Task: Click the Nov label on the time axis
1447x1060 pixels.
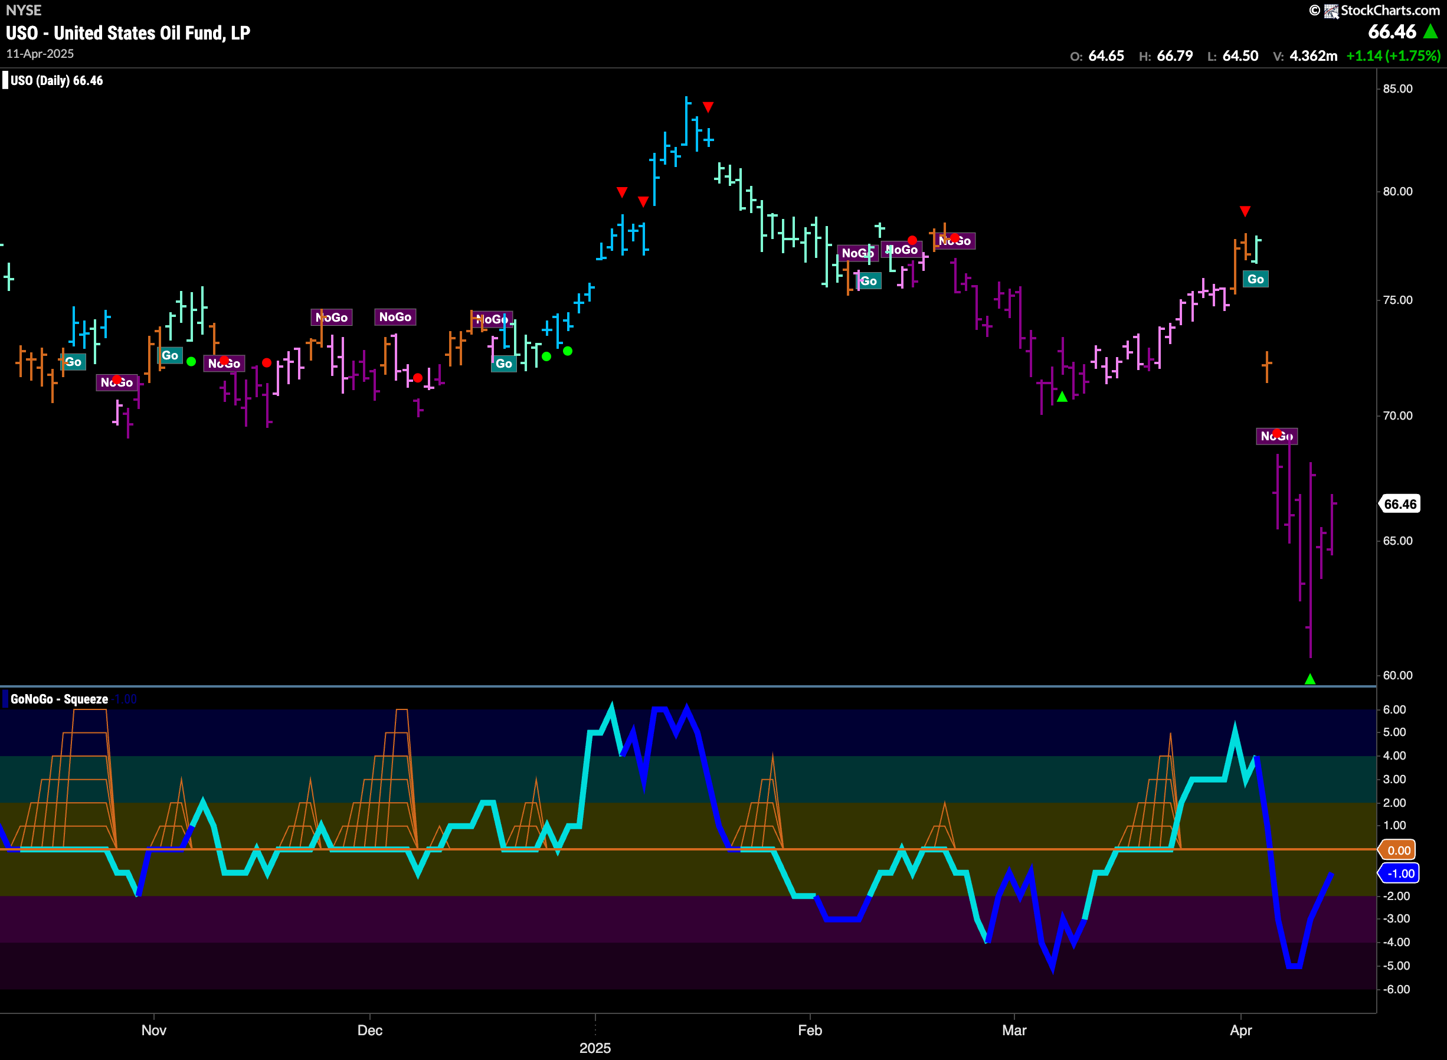Action: (x=154, y=1030)
